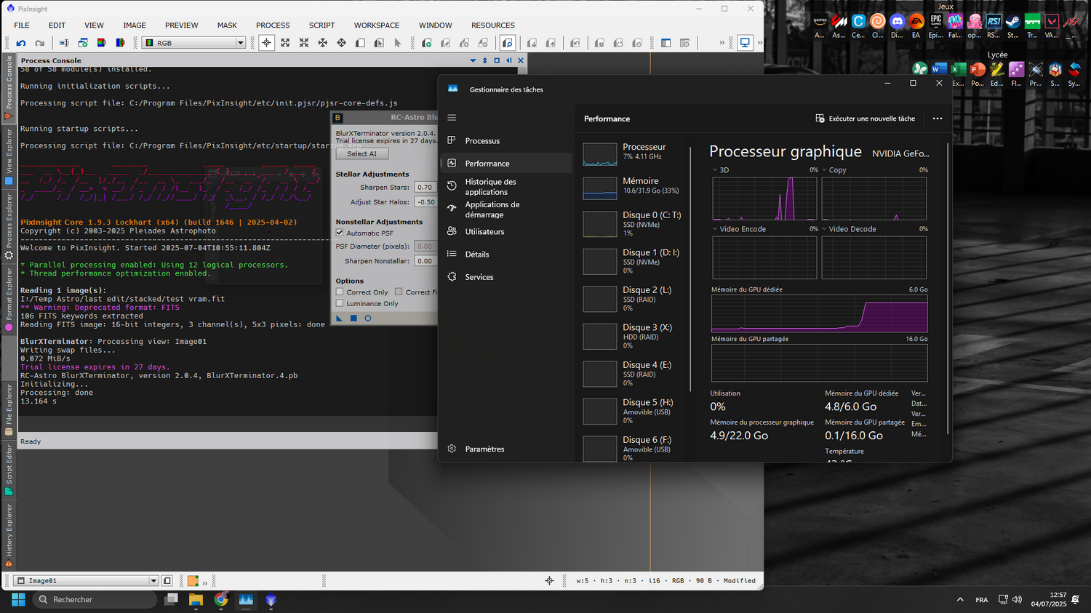Open Google Chrome from the taskbar
The height and width of the screenshot is (613, 1091).
[x=221, y=600]
